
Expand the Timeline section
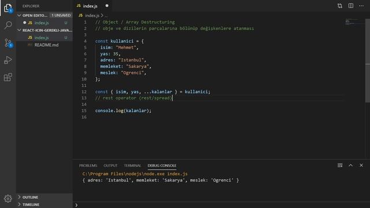[45, 205]
